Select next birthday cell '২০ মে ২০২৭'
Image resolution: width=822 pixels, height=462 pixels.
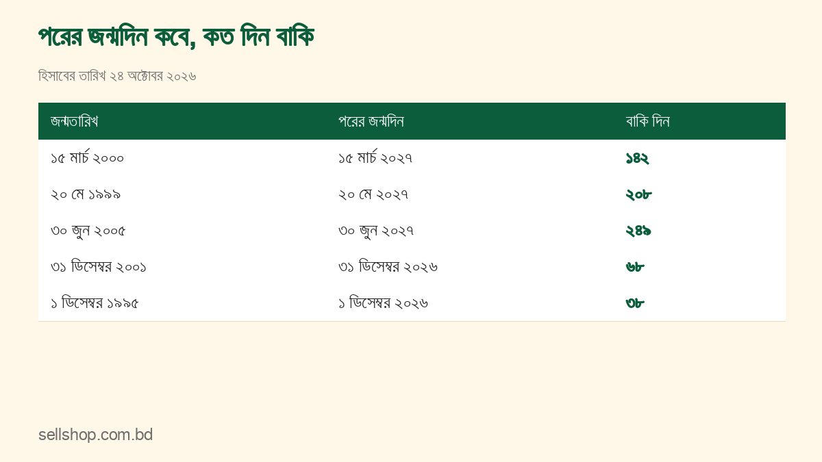[373, 194]
